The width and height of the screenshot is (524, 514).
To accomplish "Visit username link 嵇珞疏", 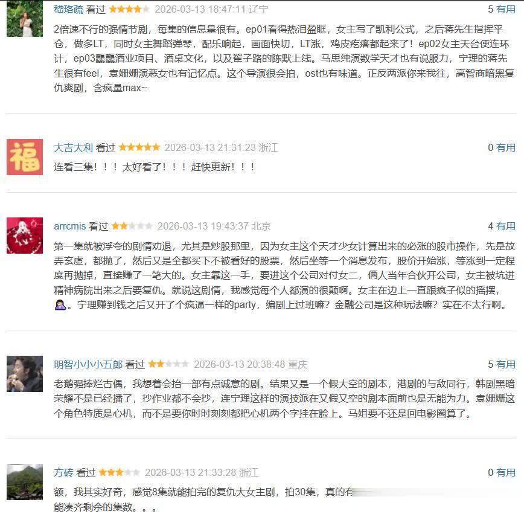I will coord(68,10).
